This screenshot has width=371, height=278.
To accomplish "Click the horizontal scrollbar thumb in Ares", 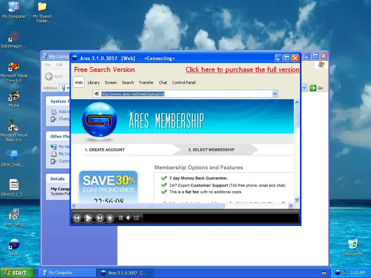I will (x=151, y=206).
